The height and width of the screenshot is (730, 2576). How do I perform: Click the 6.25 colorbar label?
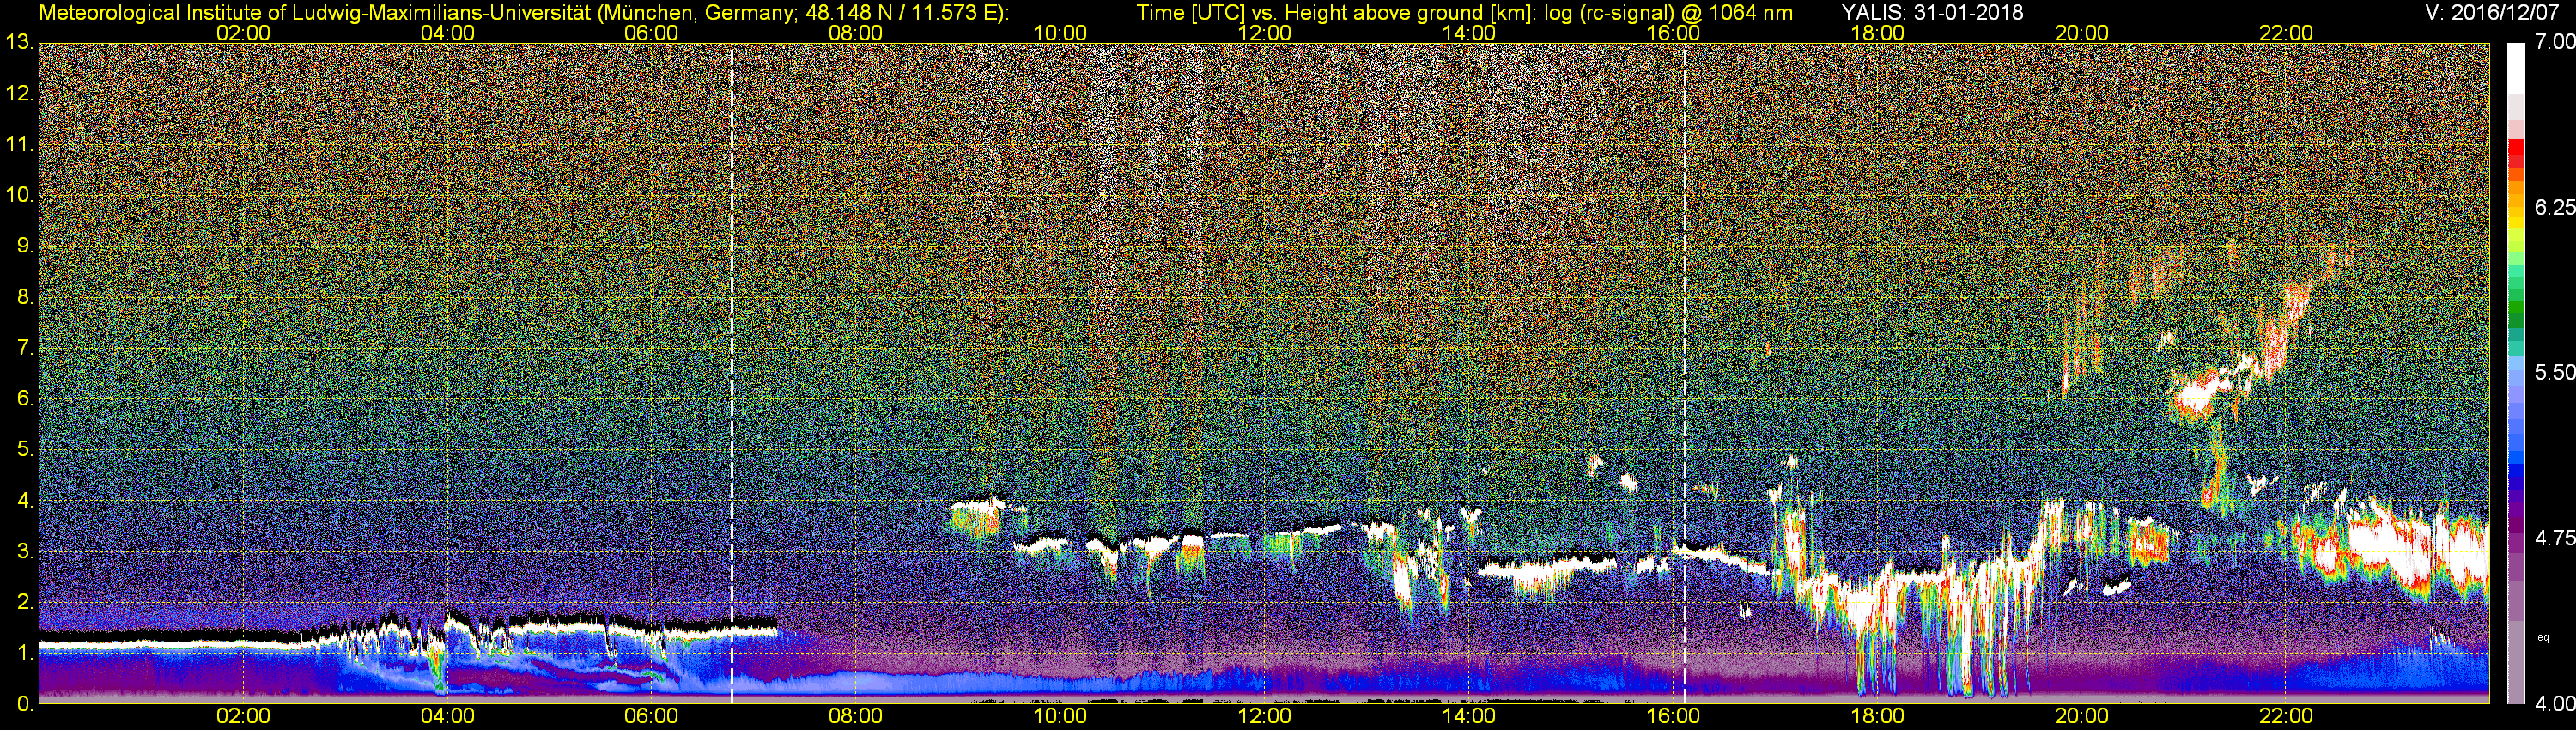pyautogui.click(x=2555, y=207)
